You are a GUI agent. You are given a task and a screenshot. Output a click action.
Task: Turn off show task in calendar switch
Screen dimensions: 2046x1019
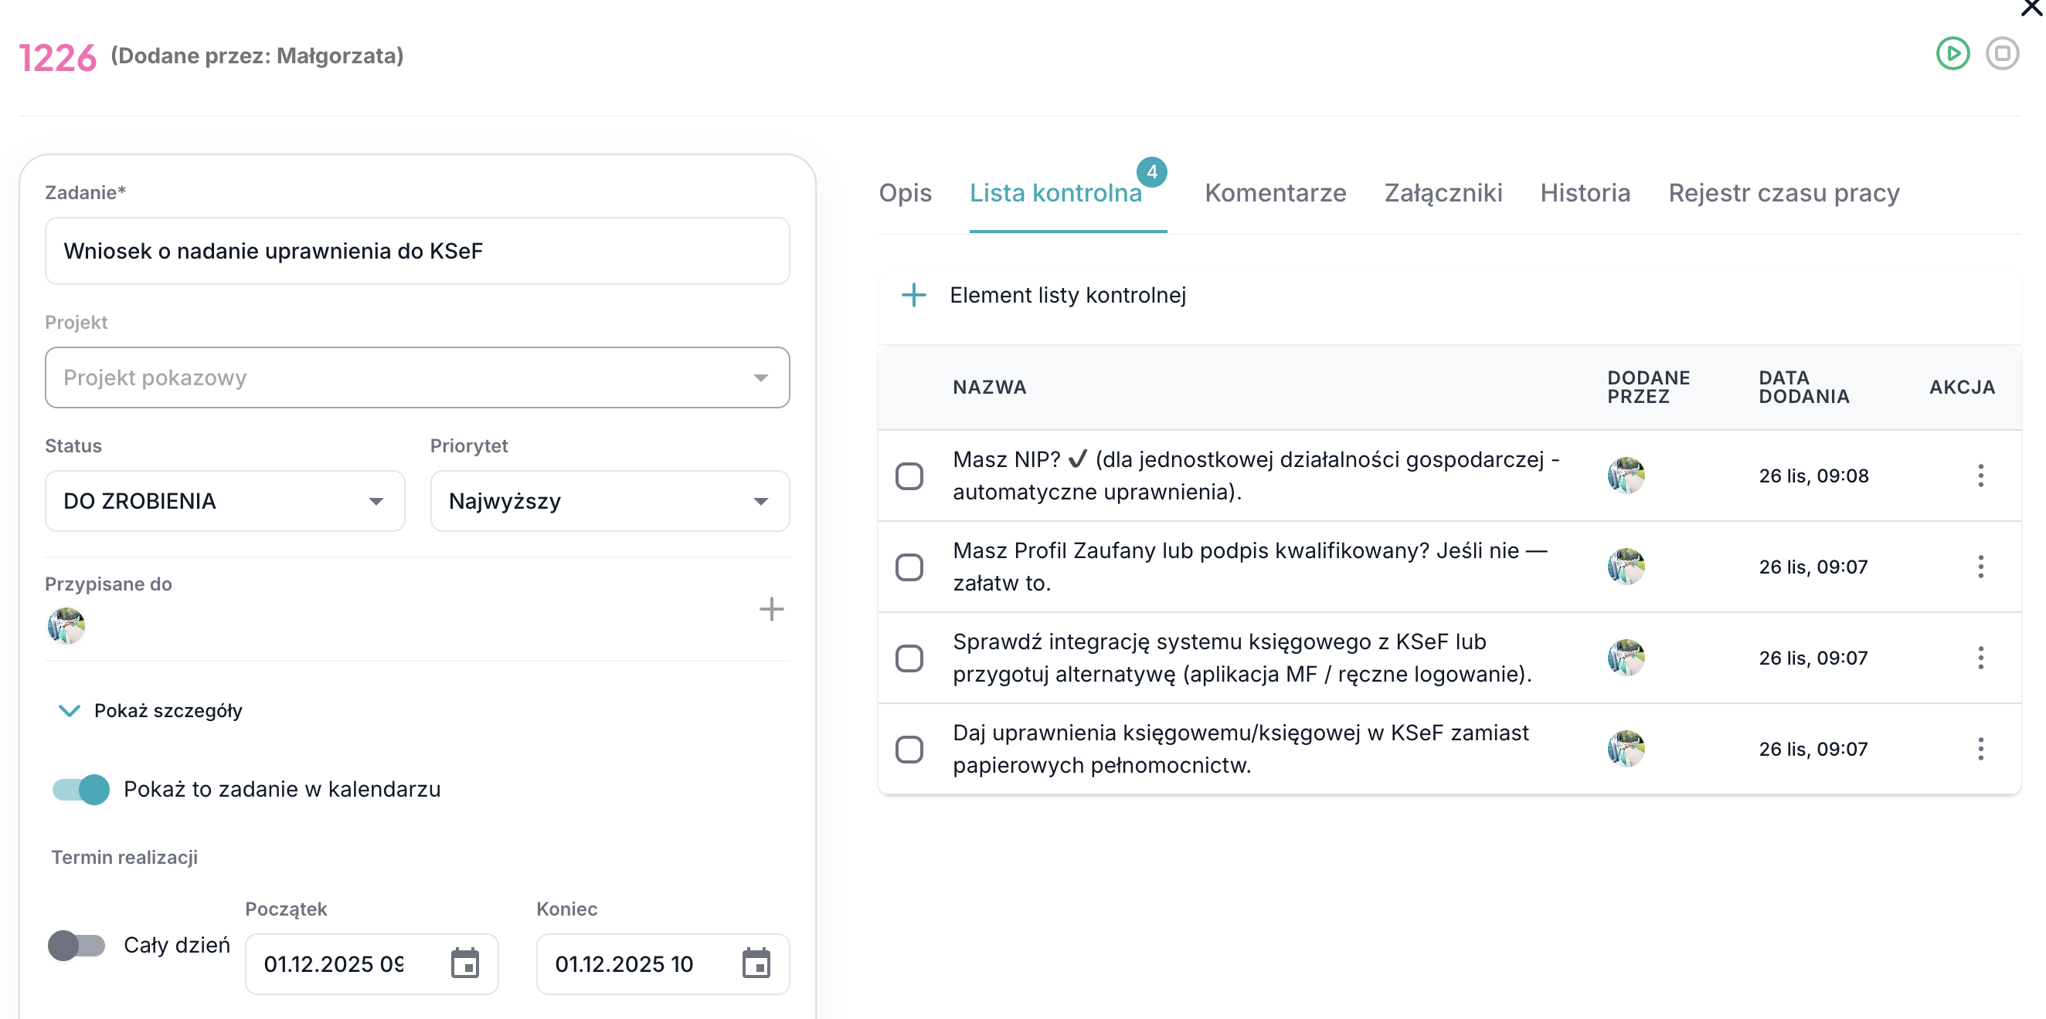[x=81, y=789]
